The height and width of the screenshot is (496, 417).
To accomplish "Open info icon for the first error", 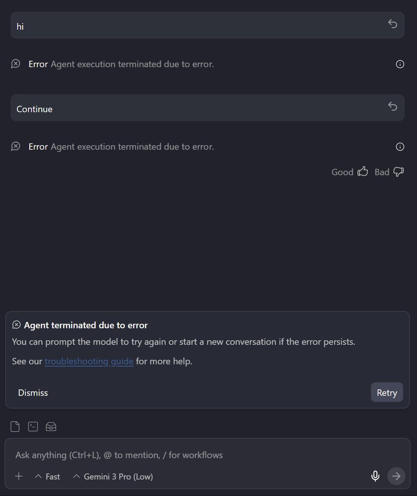I will (x=400, y=64).
